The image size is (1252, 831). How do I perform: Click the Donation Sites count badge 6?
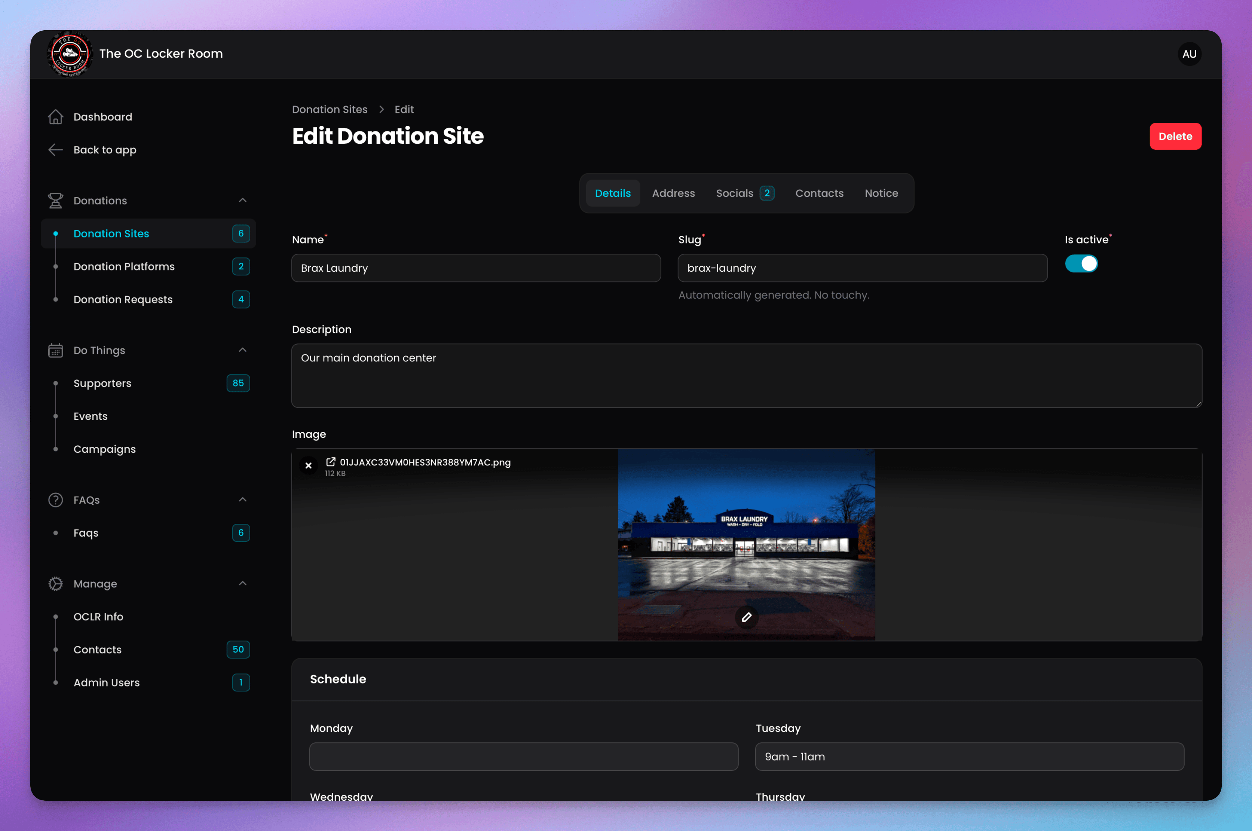coord(241,233)
